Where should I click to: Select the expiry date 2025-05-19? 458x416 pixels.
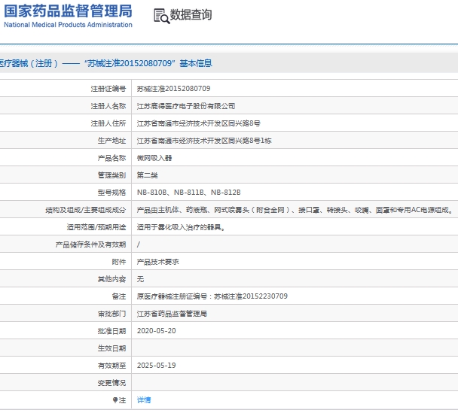pos(156,366)
